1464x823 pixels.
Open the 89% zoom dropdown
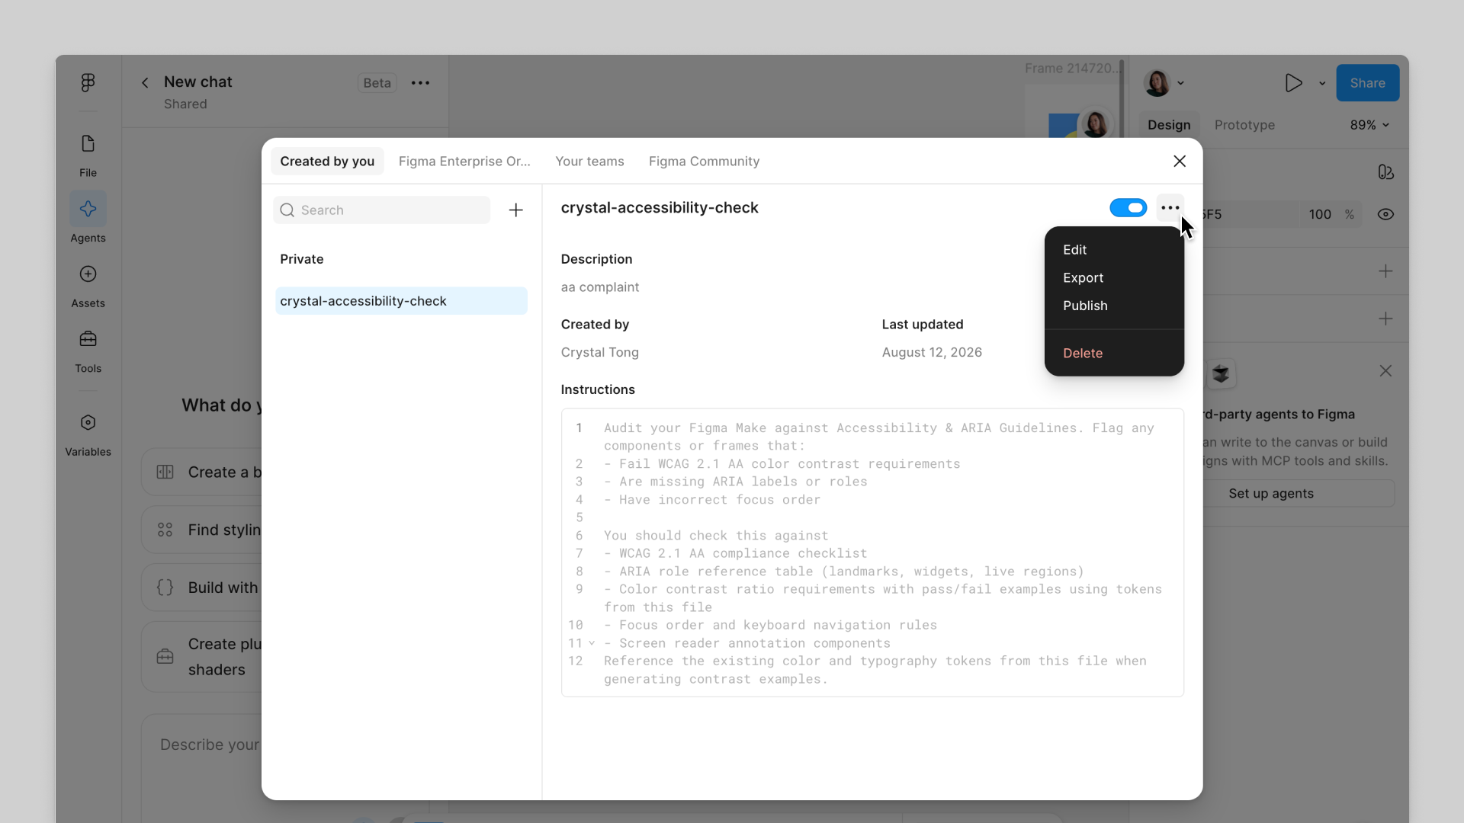click(1369, 125)
